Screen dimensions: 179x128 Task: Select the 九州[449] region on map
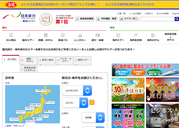[x=14, y=119]
